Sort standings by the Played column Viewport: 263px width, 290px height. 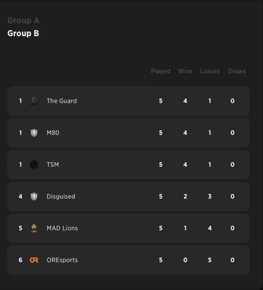click(161, 71)
